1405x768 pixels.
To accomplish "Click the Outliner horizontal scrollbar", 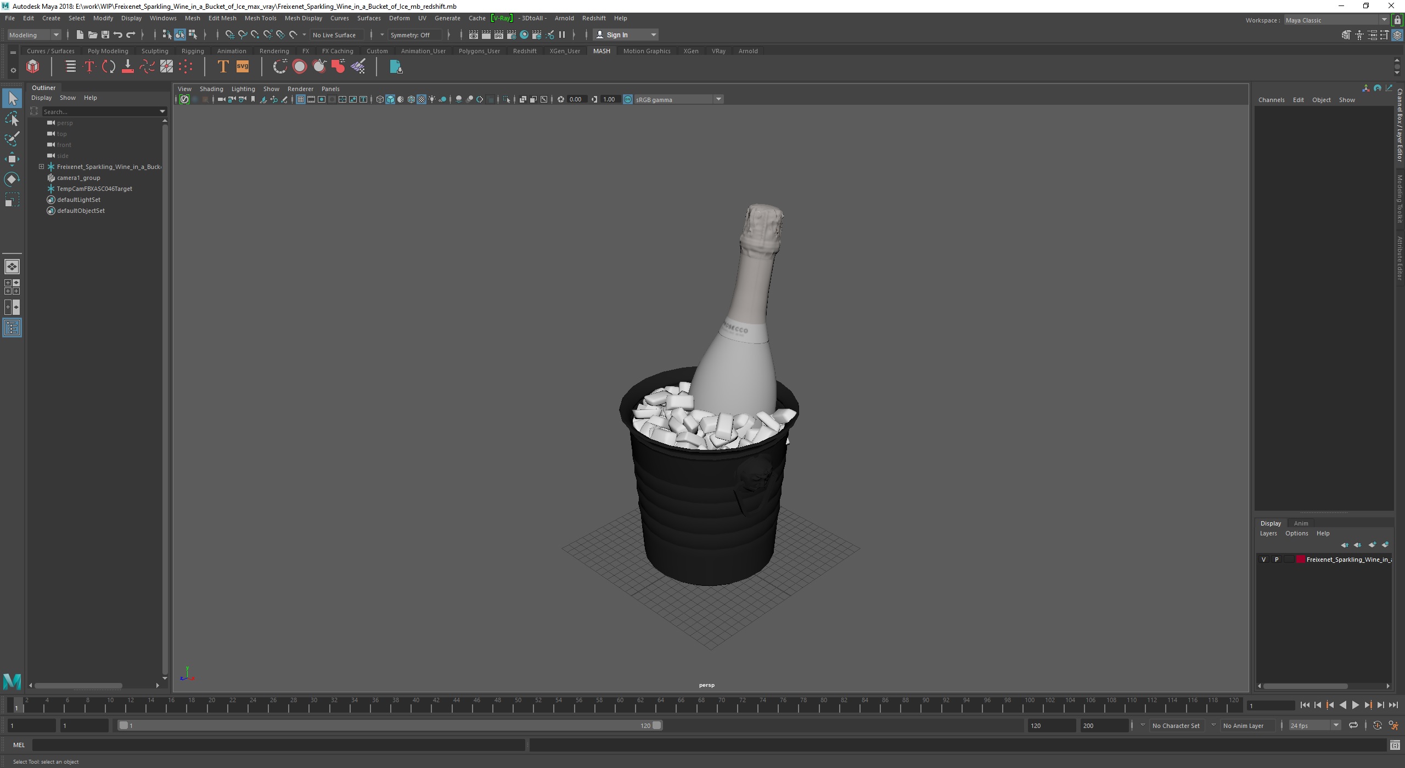I will click(78, 686).
